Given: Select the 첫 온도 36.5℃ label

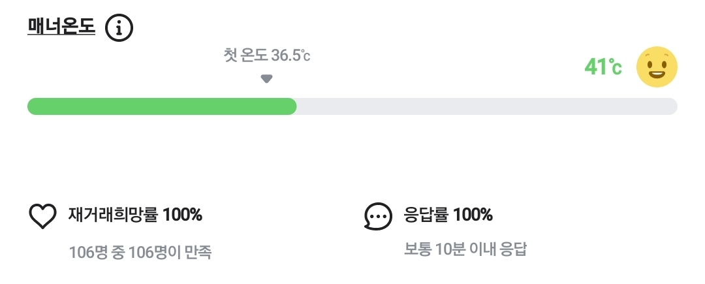Looking at the screenshot, I should [266, 55].
